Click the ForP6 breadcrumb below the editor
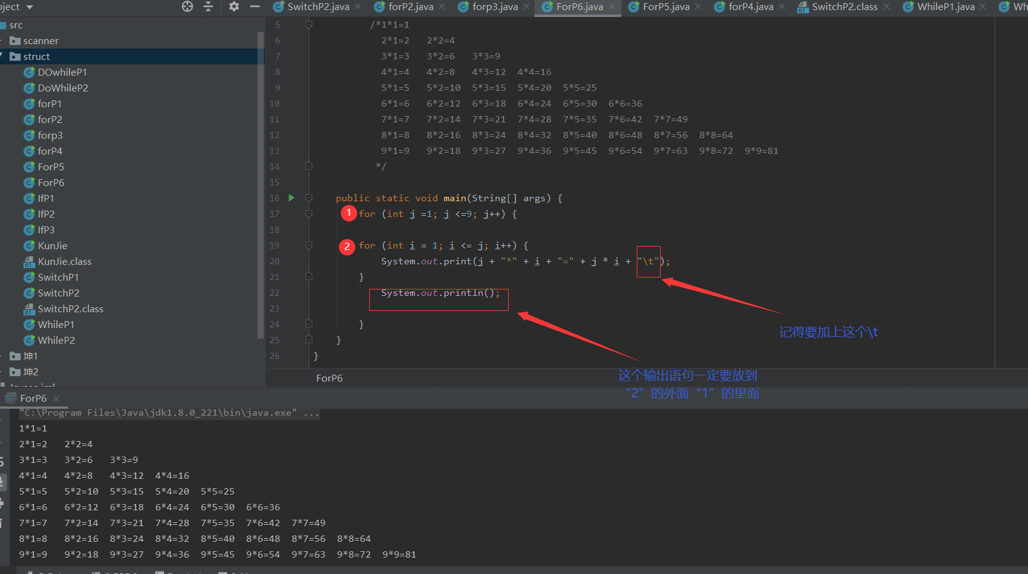This screenshot has height=574, width=1028. [x=329, y=378]
